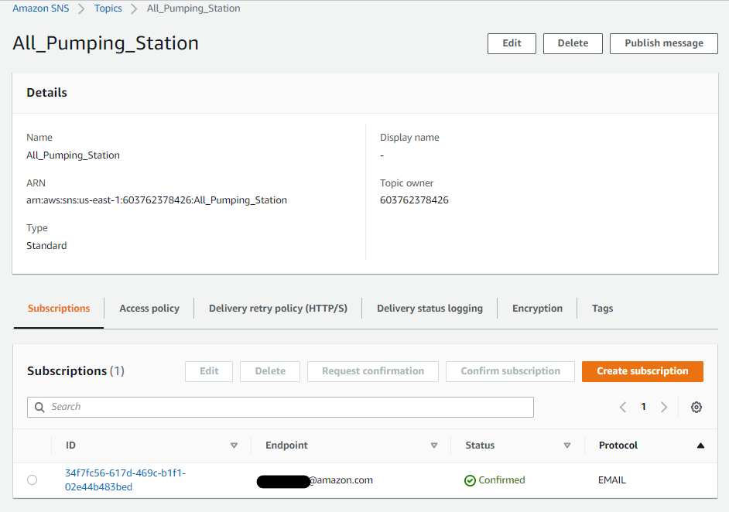Click the Standard type value
This screenshot has width=729, height=512.
(46, 245)
